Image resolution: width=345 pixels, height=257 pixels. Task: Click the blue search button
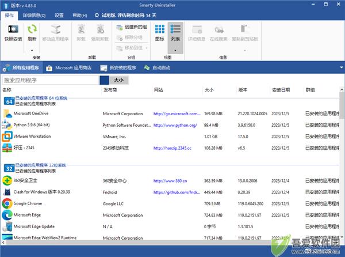point(104,80)
